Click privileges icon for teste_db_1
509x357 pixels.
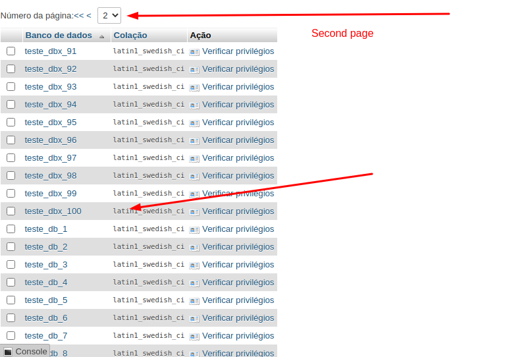coord(194,230)
